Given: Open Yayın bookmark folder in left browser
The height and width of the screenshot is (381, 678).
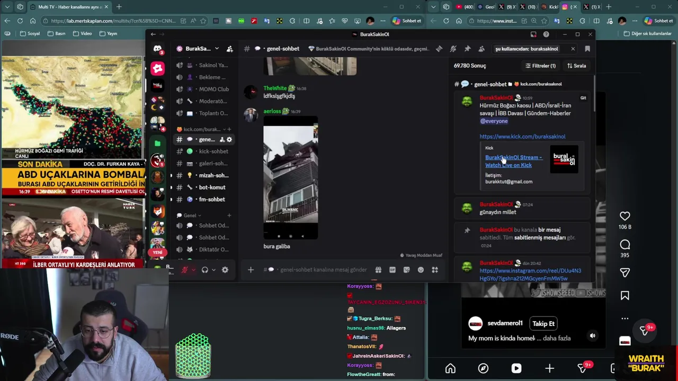Looking at the screenshot, I should tap(106, 33).
